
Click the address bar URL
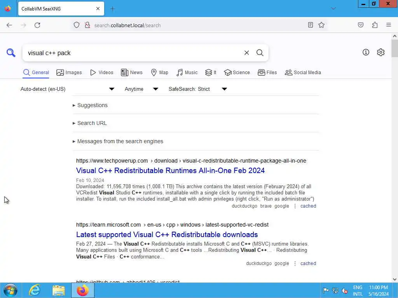tap(127, 25)
